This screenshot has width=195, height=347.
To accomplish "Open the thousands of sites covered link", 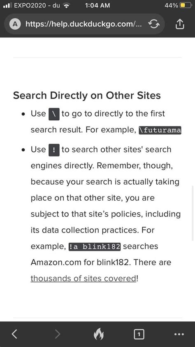I will click(84, 279).
